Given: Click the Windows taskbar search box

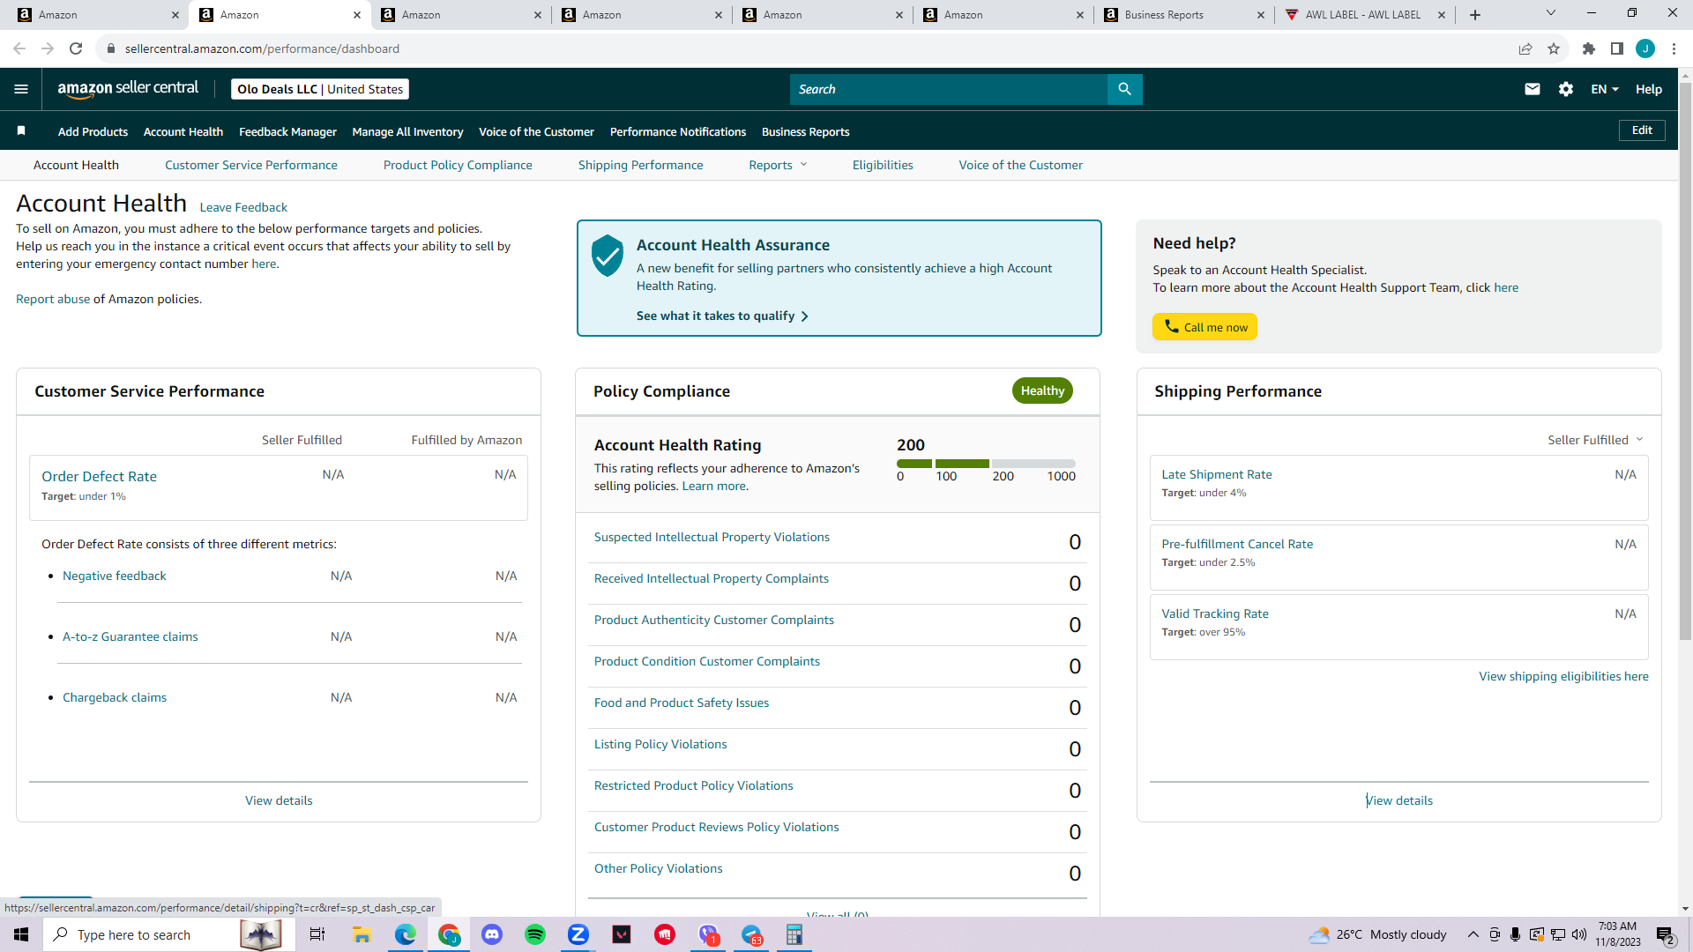Looking at the screenshot, I should 169,934.
